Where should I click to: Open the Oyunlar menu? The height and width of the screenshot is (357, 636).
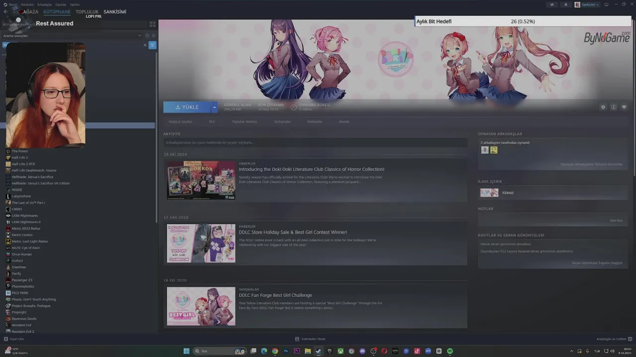pyautogui.click(x=61, y=4)
